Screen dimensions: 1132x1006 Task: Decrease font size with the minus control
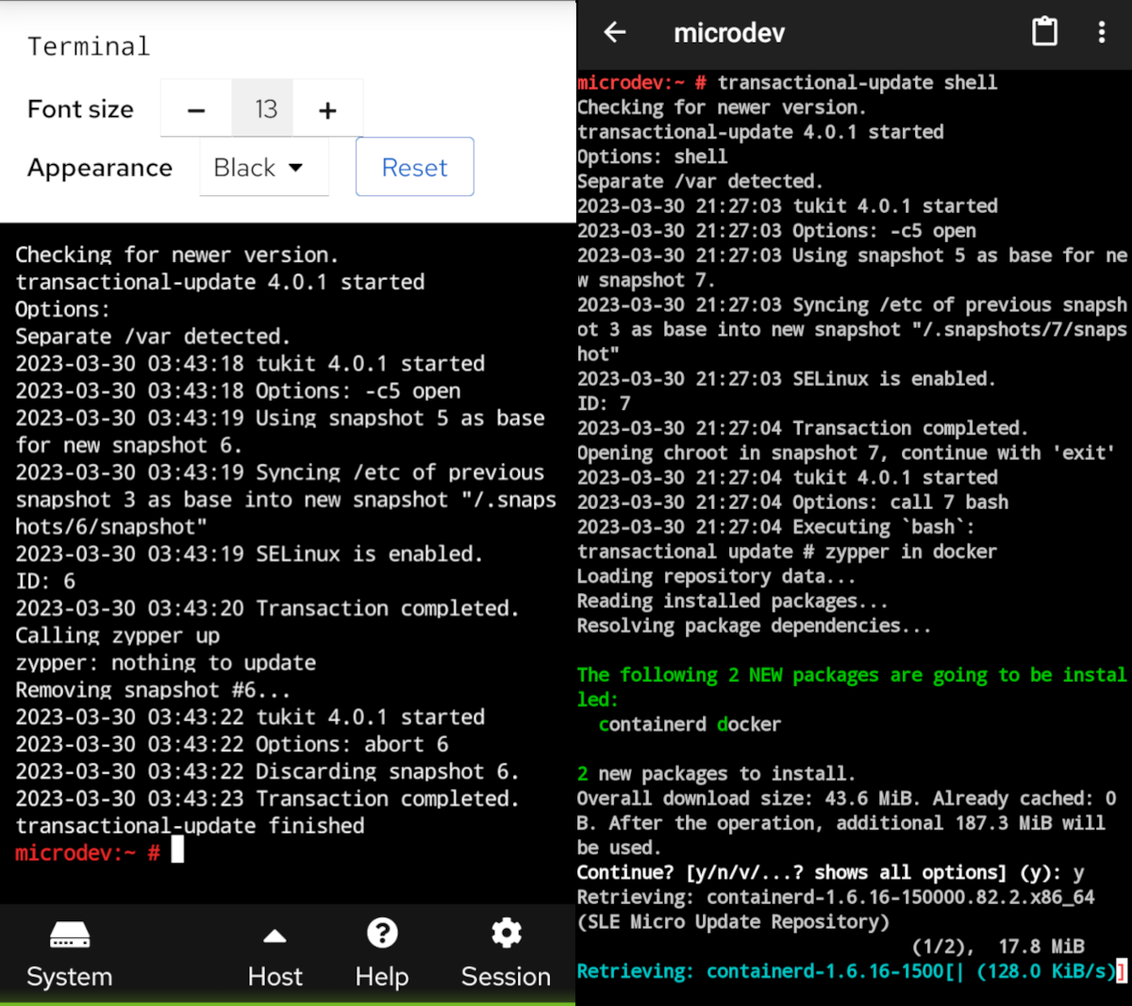click(195, 107)
